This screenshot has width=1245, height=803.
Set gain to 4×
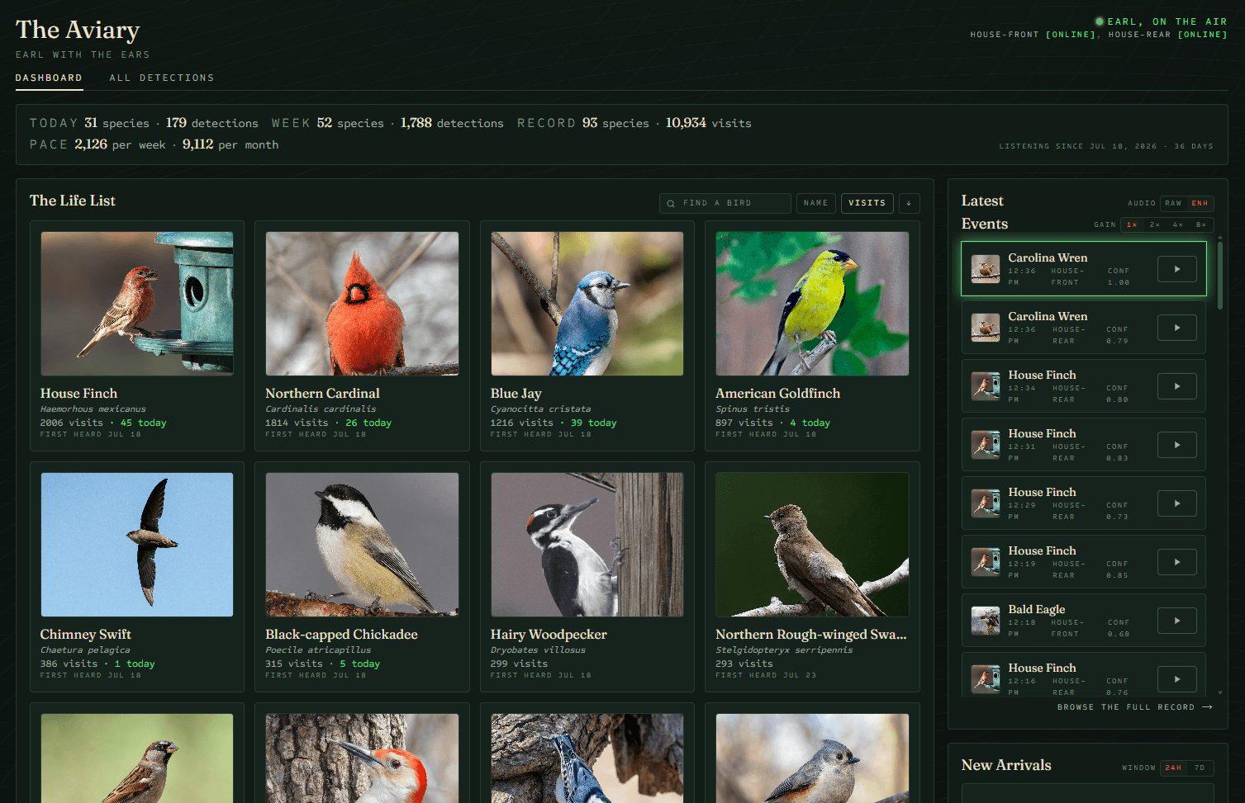pos(1178,224)
